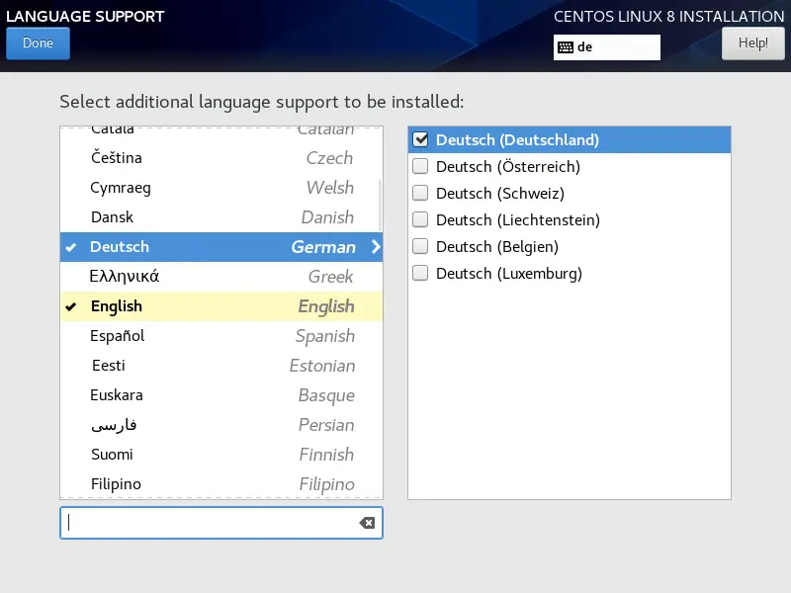This screenshot has height=593, width=791.
Task: Click the keyboard layout icon next to 'de'
Action: click(566, 47)
